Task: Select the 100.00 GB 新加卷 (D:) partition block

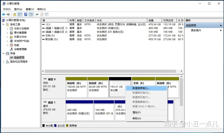Action: 76,87
